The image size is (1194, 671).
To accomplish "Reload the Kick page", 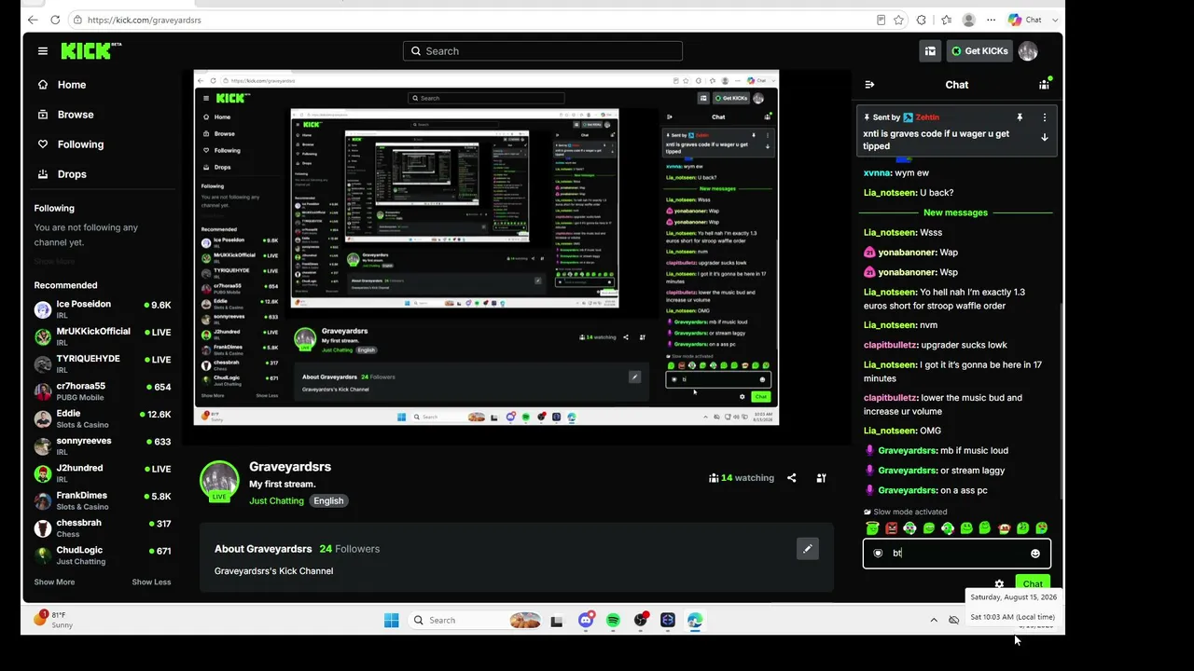I will [x=55, y=20].
